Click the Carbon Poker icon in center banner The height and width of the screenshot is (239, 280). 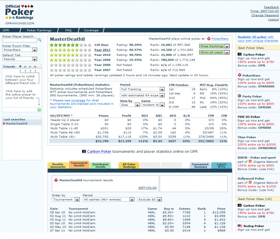coord(84,152)
